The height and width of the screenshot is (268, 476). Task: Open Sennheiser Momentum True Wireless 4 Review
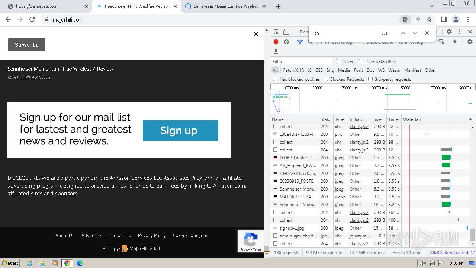pos(60,69)
